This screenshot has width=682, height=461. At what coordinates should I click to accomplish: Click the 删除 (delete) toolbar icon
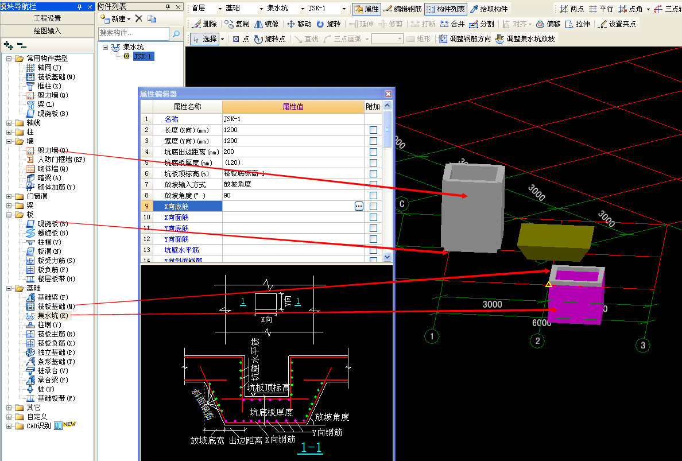pos(204,24)
